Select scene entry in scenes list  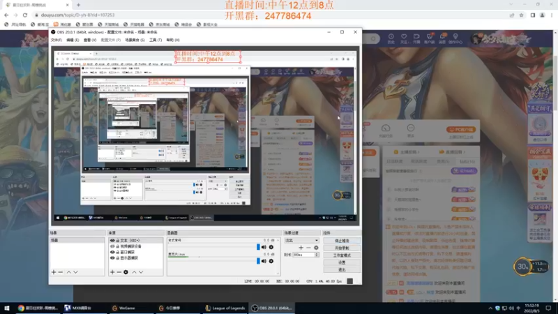coord(77,240)
